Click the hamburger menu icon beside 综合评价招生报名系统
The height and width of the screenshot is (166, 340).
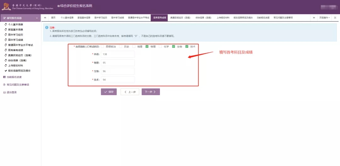click(58, 6)
